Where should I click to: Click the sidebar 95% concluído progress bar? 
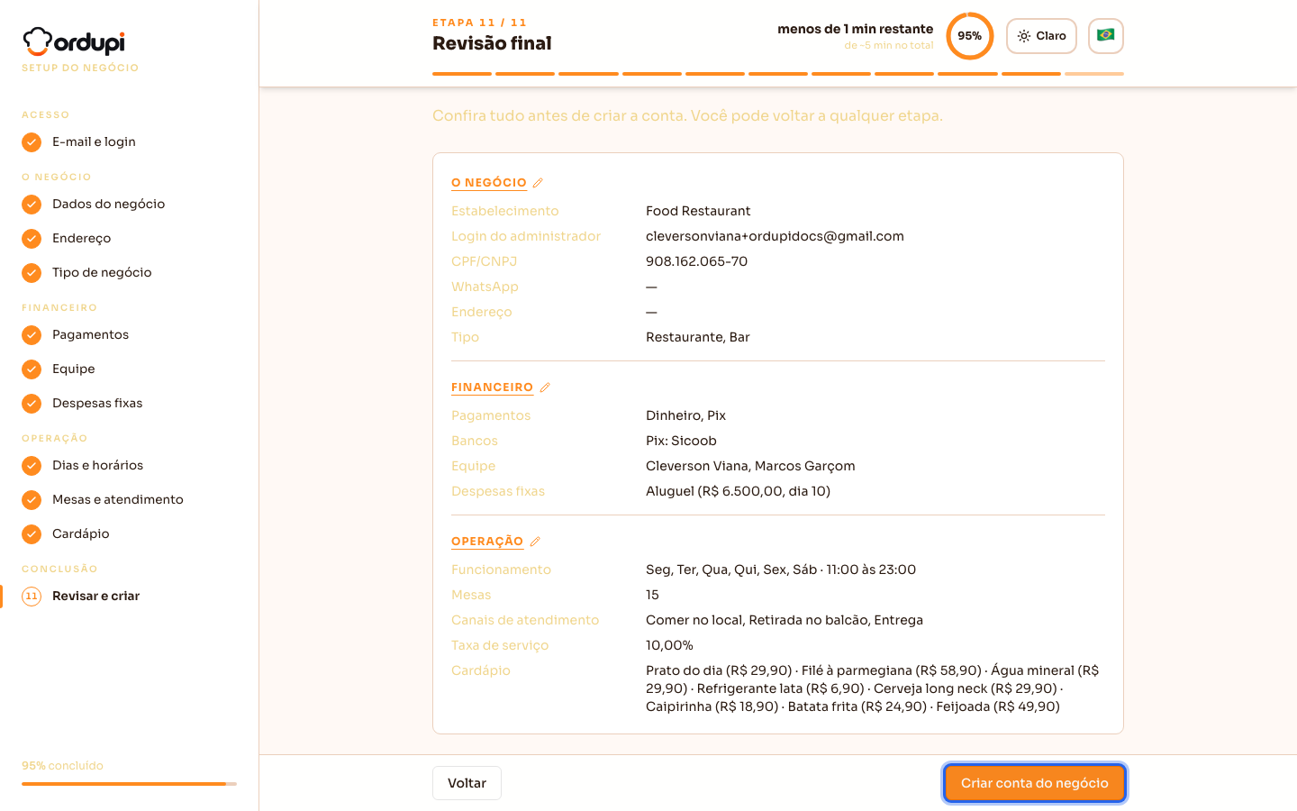coord(129,784)
